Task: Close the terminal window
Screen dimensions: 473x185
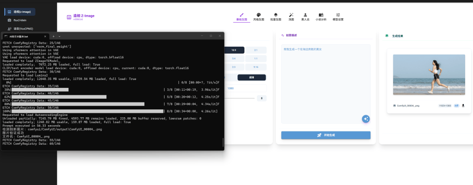Action: point(220,36)
